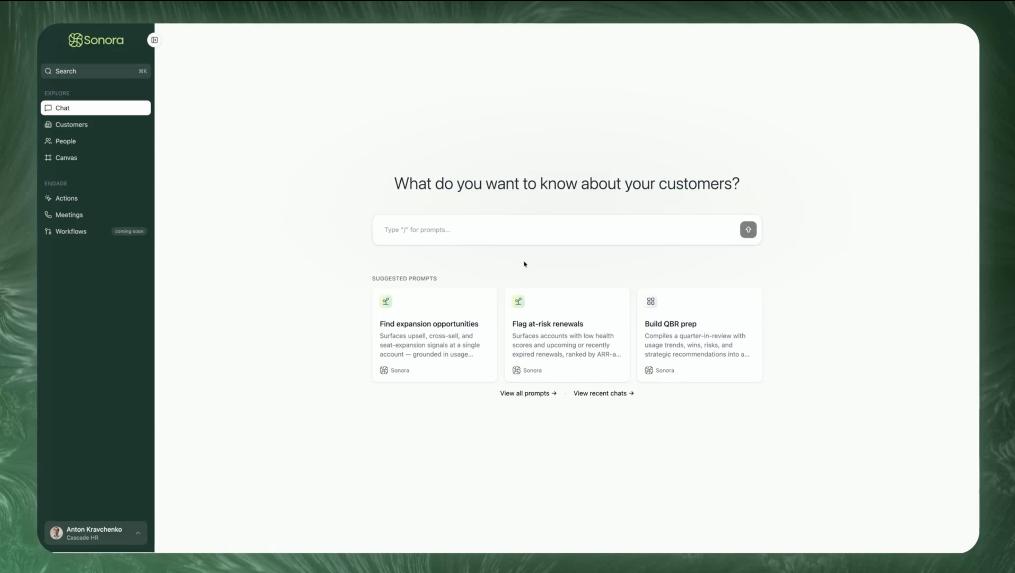Click the 'coming soon' badge beside Workflows

(129, 231)
